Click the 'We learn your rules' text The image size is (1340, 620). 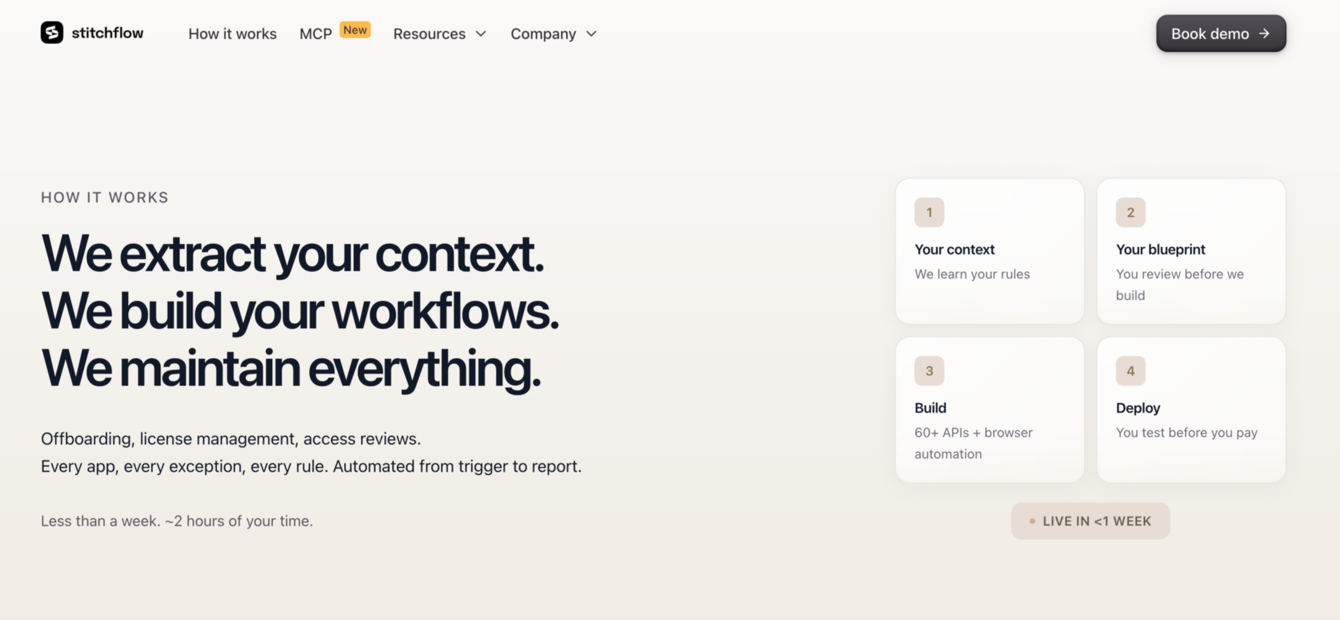pos(972,274)
